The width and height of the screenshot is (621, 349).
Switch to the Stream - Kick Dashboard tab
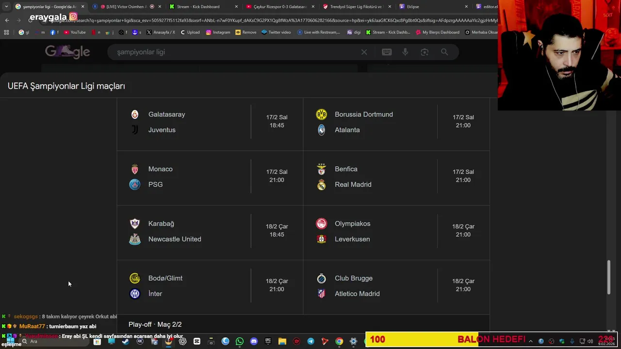pos(203,7)
